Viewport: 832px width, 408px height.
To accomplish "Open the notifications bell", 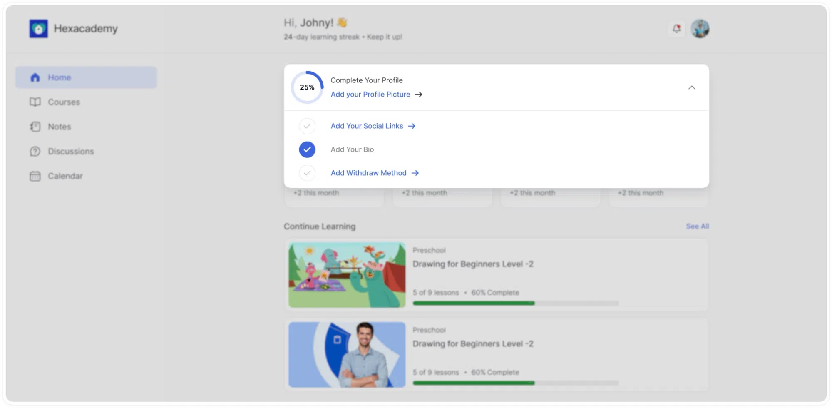I will point(676,29).
